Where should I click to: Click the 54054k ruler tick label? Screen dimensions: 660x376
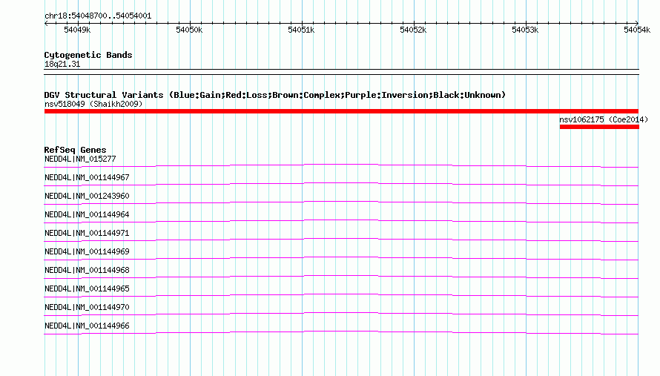637,30
